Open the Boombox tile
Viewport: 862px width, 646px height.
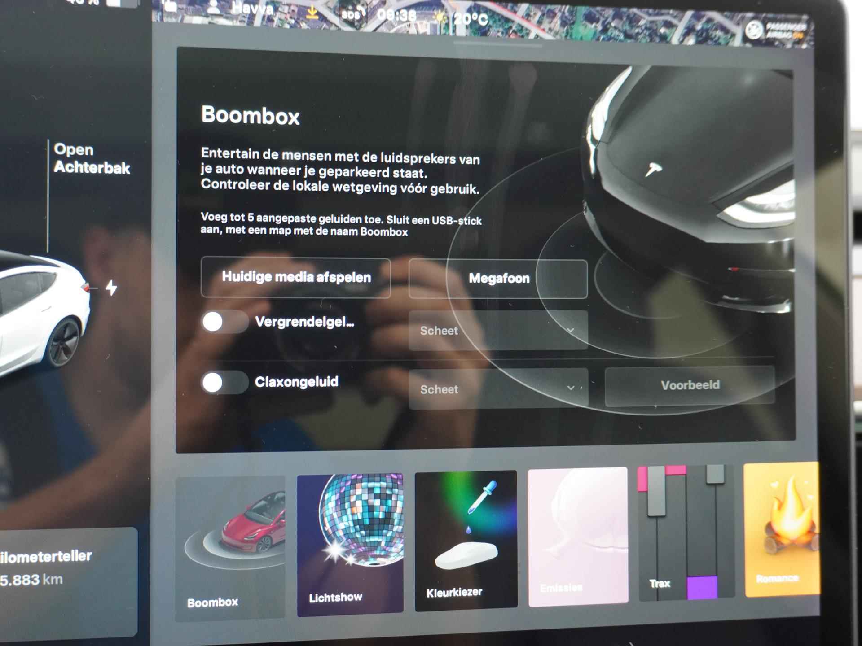click(230, 548)
